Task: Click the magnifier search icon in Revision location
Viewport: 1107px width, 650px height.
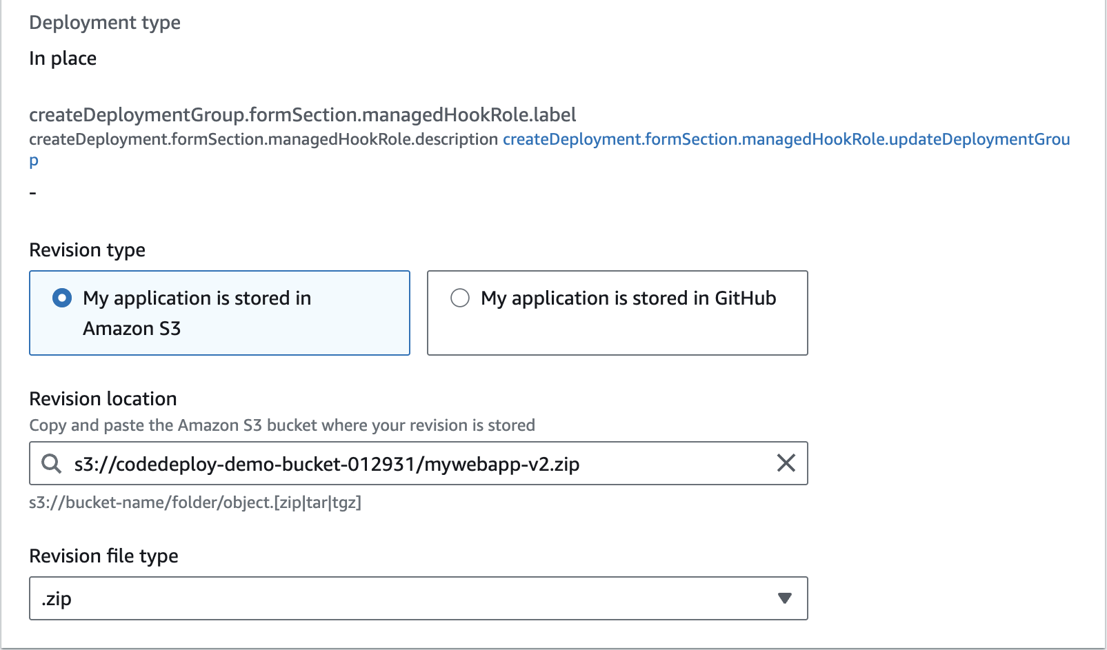Action: pyautogui.click(x=51, y=463)
